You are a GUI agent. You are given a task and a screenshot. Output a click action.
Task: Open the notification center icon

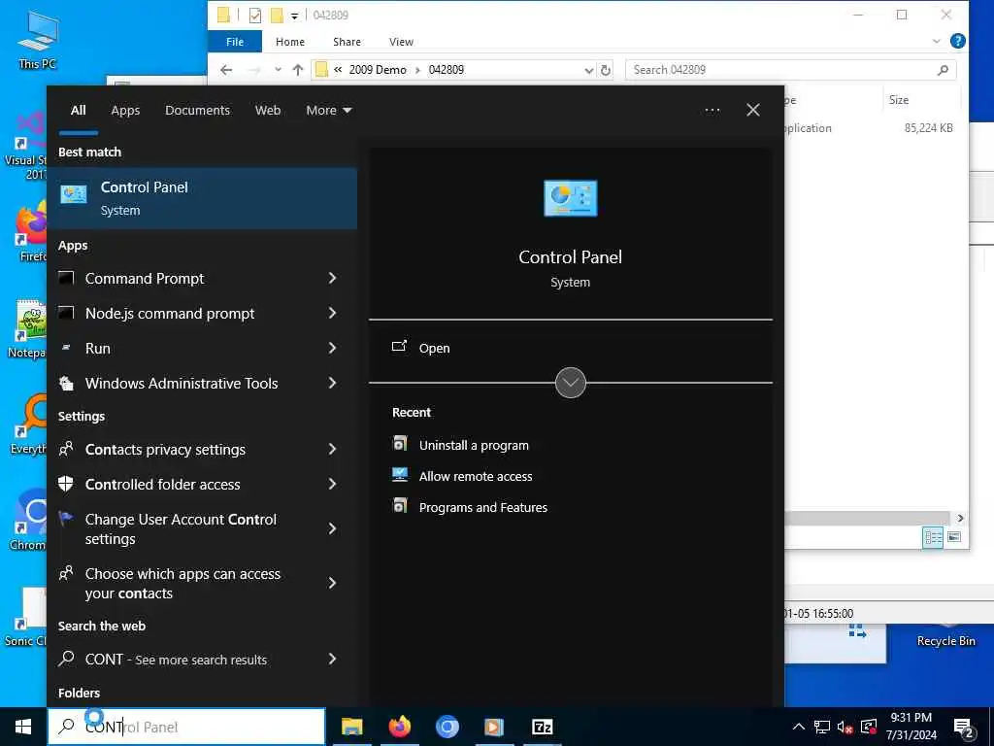[964, 727]
